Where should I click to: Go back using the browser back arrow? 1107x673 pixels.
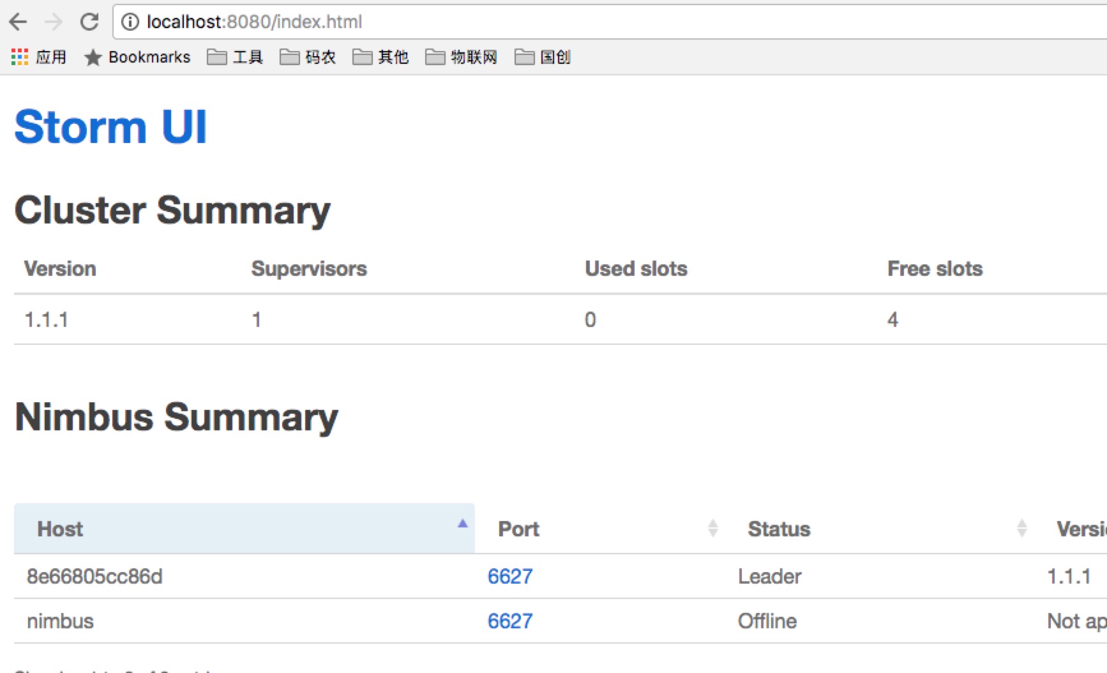point(18,22)
